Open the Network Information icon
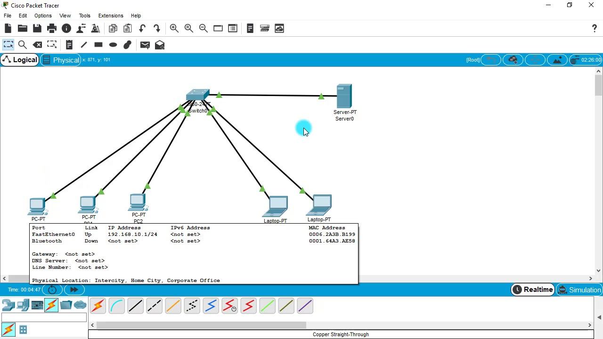603x339 pixels. pyautogui.click(x=66, y=28)
